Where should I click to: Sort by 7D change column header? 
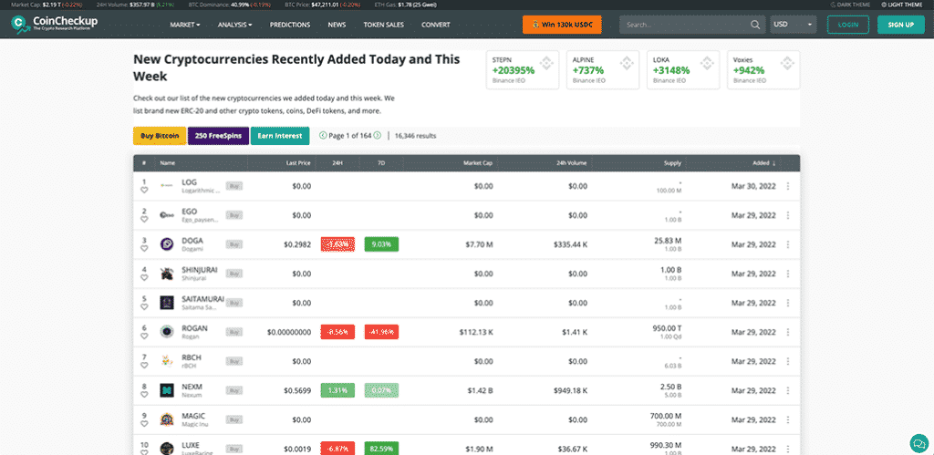tap(381, 162)
